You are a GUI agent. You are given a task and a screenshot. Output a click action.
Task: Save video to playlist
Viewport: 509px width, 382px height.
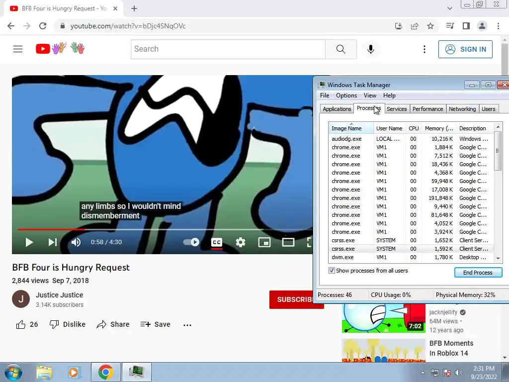(x=156, y=324)
